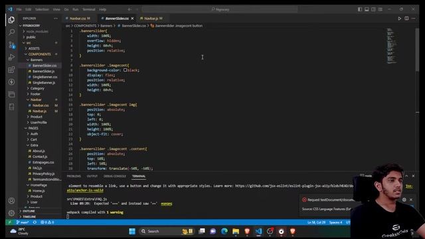The height and width of the screenshot is (239, 425).
Task: Open Microsoft Edge from the taskbar
Action: 224,231
